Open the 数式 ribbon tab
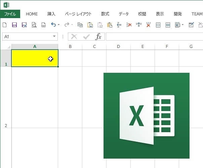The height and width of the screenshot is (168, 203). (x=105, y=14)
